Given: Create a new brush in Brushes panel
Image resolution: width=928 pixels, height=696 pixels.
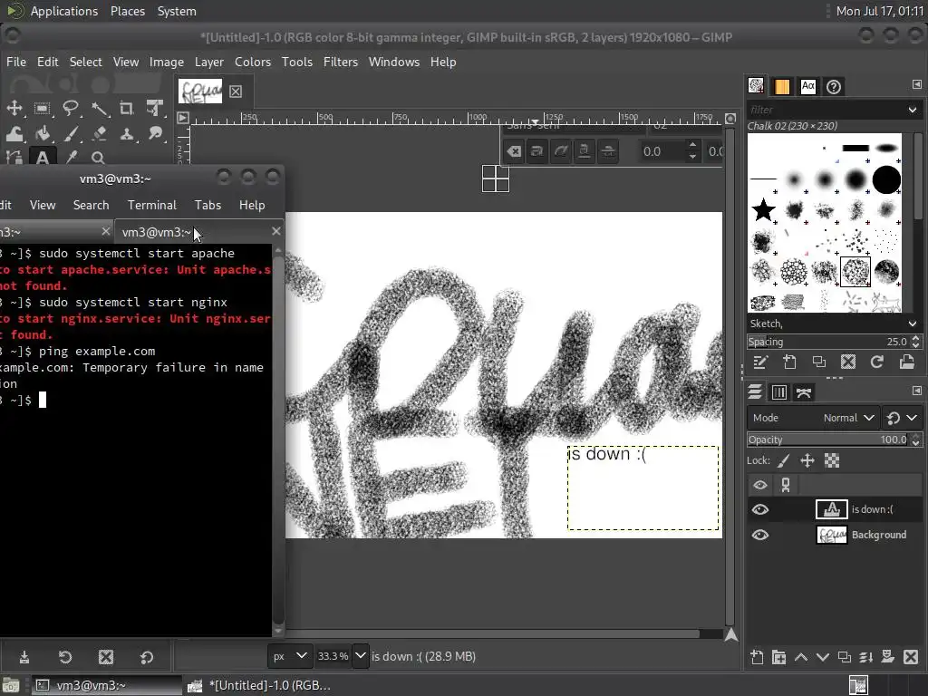Looking at the screenshot, I should point(789,362).
